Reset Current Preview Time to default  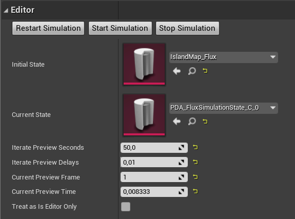(x=195, y=191)
